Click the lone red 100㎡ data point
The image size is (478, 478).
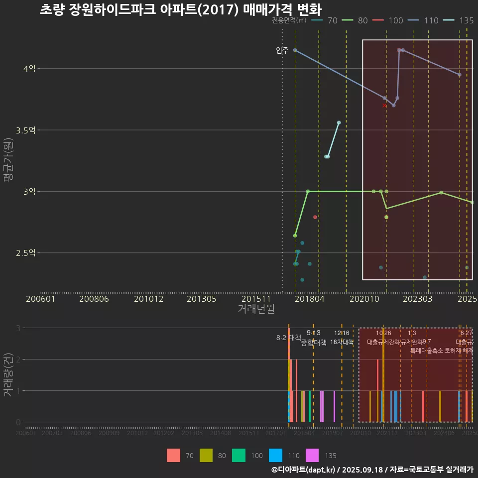pyautogui.click(x=315, y=217)
